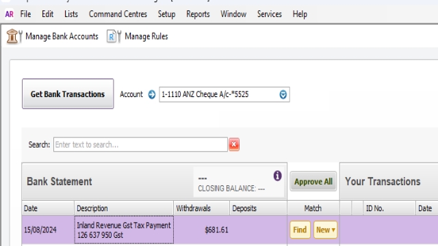
Task: Click the Approve All button
Action: coord(313,181)
